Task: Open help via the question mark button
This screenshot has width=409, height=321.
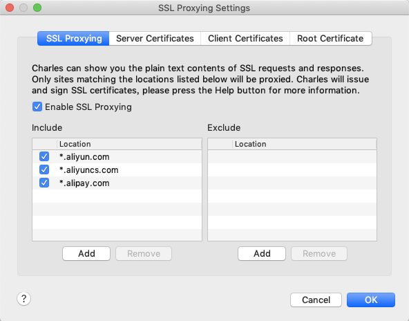Action: (x=23, y=299)
